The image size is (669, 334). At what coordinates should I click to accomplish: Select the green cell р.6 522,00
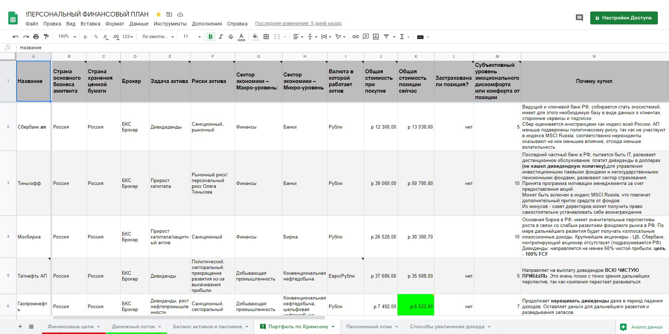[x=416, y=305]
